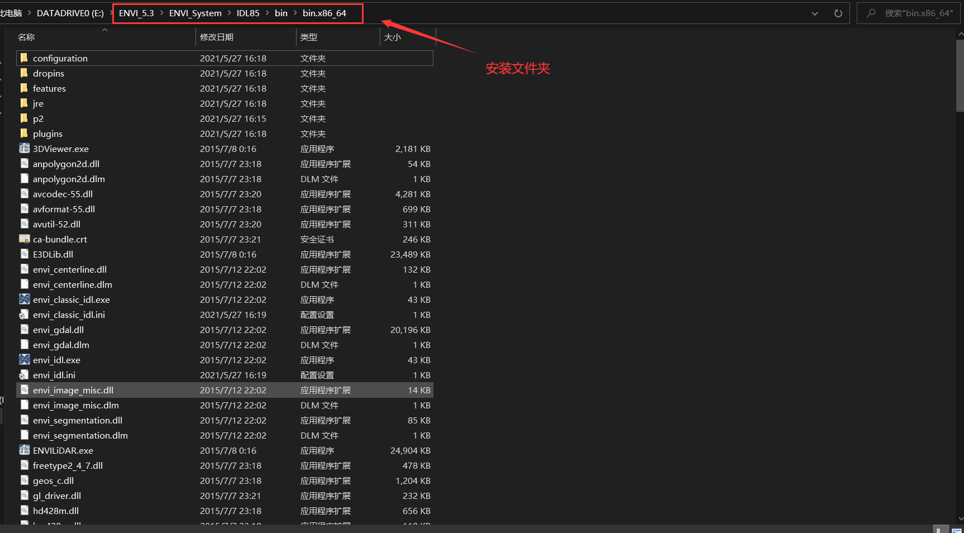Open the configuration folder icon

click(x=23, y=58)
